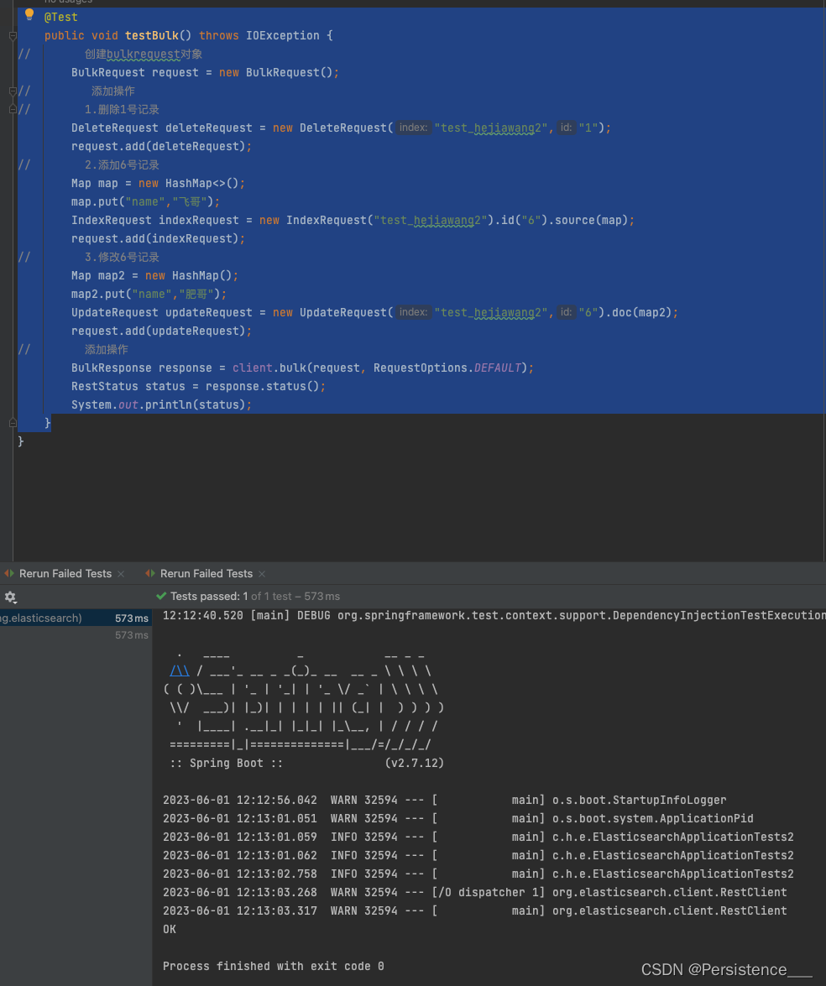Viewport: 826px width, 986px height.
Task: Click the index: hint in DeleteRequest line
Action: point(413,128)
